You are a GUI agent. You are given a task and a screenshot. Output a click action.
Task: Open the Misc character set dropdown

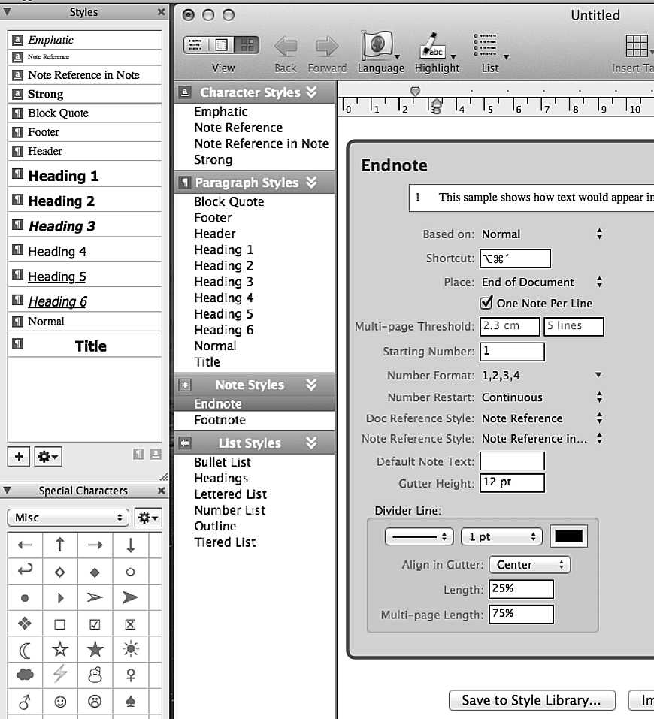click(x=68, y=517)
